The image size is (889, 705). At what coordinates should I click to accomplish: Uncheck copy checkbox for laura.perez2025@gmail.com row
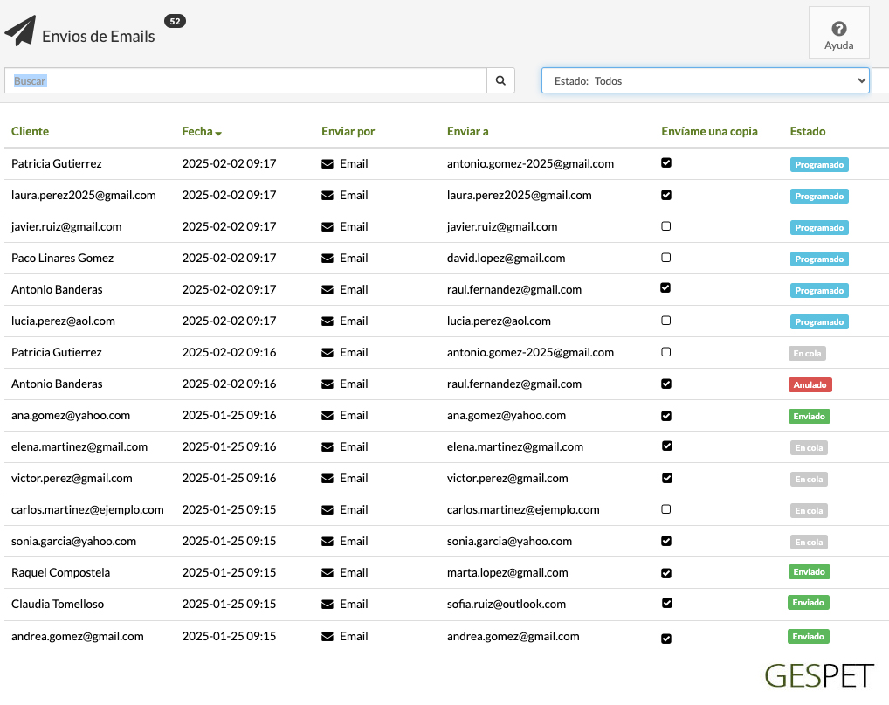(x=666, y=195)
